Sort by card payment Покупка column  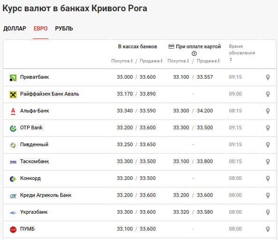[x=178, y=61]
